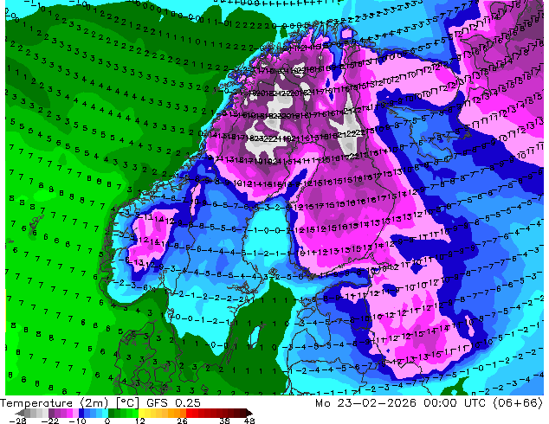Click the '26' legend value
549x424 pixels.
[x=182, y=421]
